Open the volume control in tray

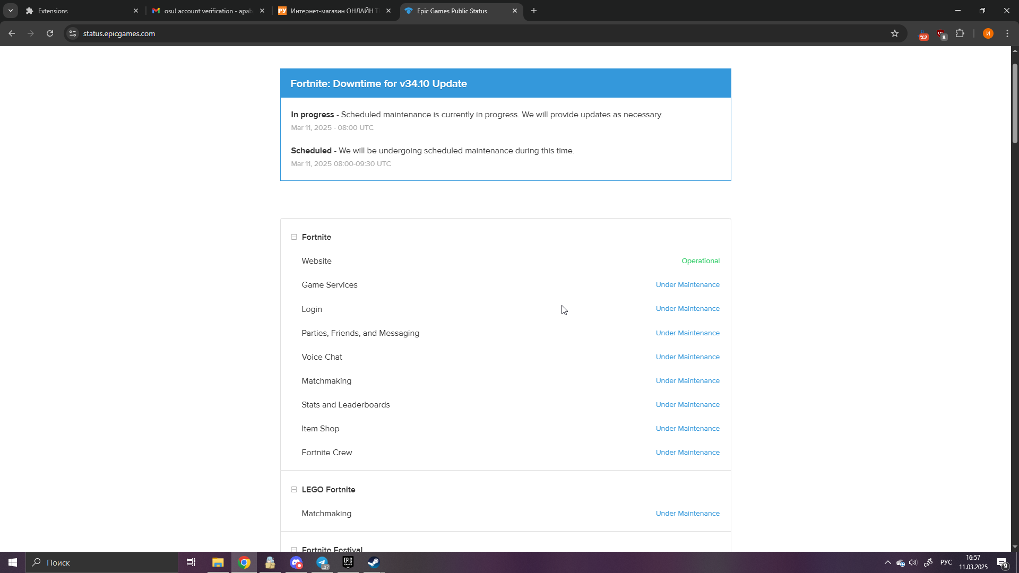(913, 562)
